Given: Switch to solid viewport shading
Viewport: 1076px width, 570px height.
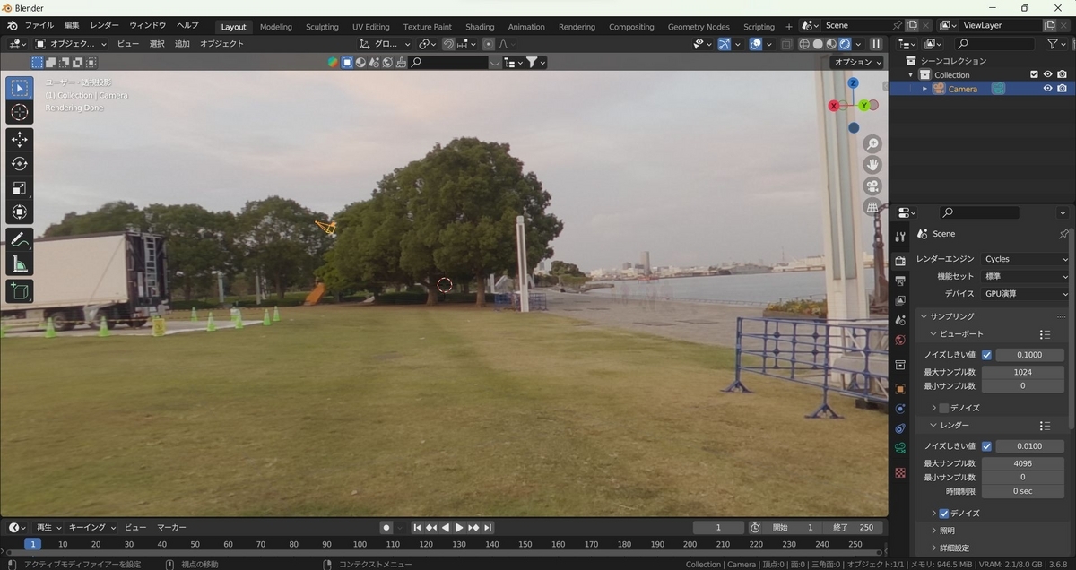Looking at the screenshot, I should [x=818, y=44].
